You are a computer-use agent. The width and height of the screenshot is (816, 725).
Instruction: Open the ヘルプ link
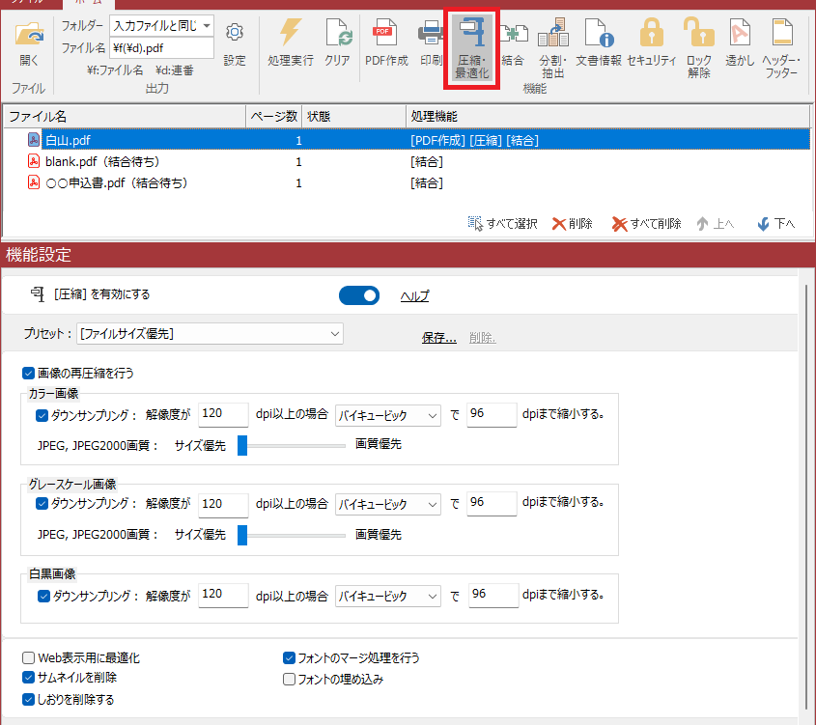pos(414,295)
